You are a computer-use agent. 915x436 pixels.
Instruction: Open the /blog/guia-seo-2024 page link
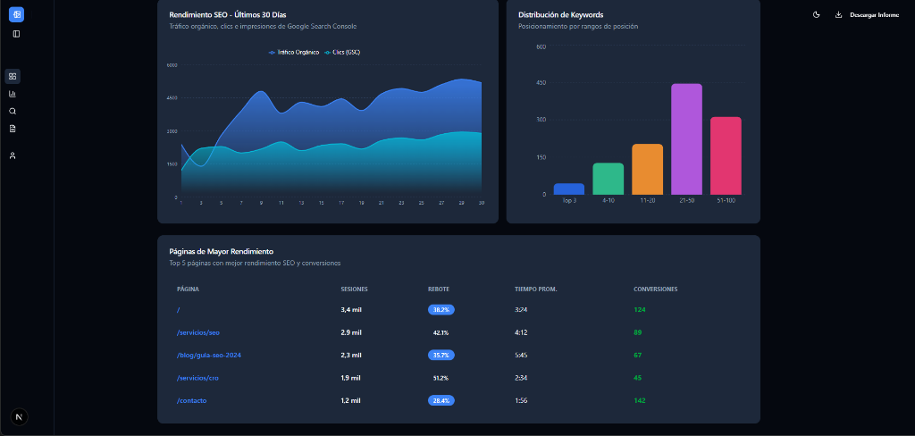point(209,355)
